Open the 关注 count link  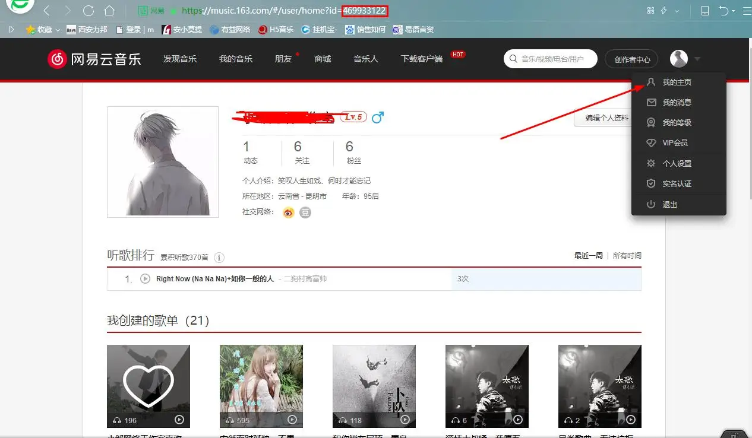click(x=302, y=152)
